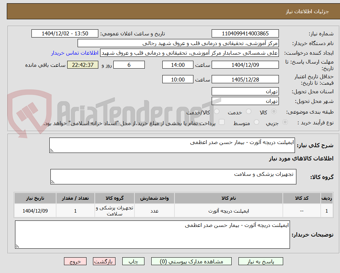Click the خروج exit button
340x273 pixels.
click(x=75, y=261)
